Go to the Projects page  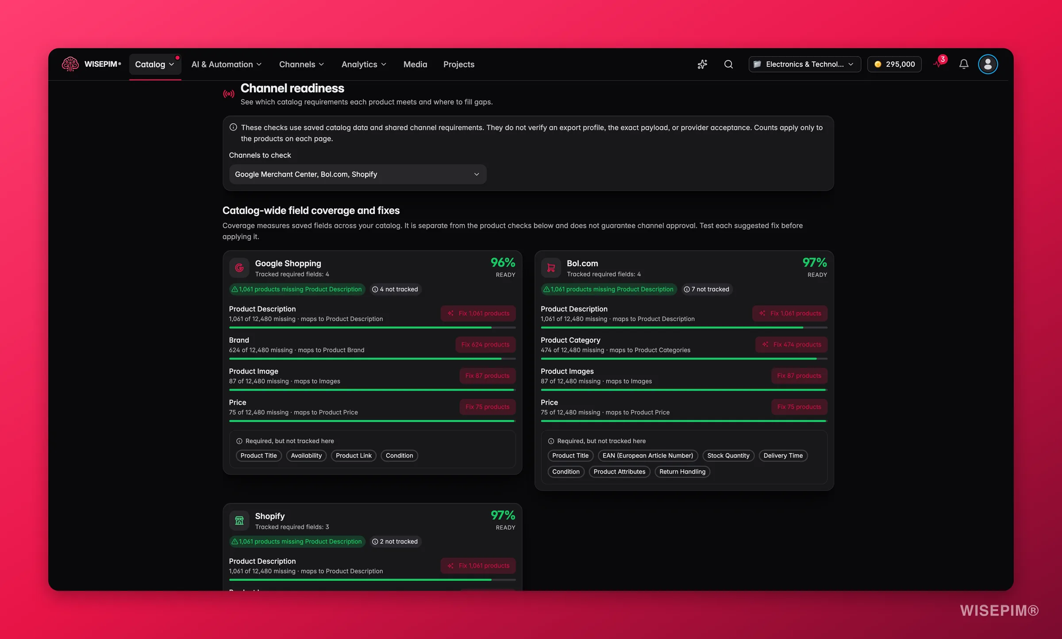coord(458,64)
